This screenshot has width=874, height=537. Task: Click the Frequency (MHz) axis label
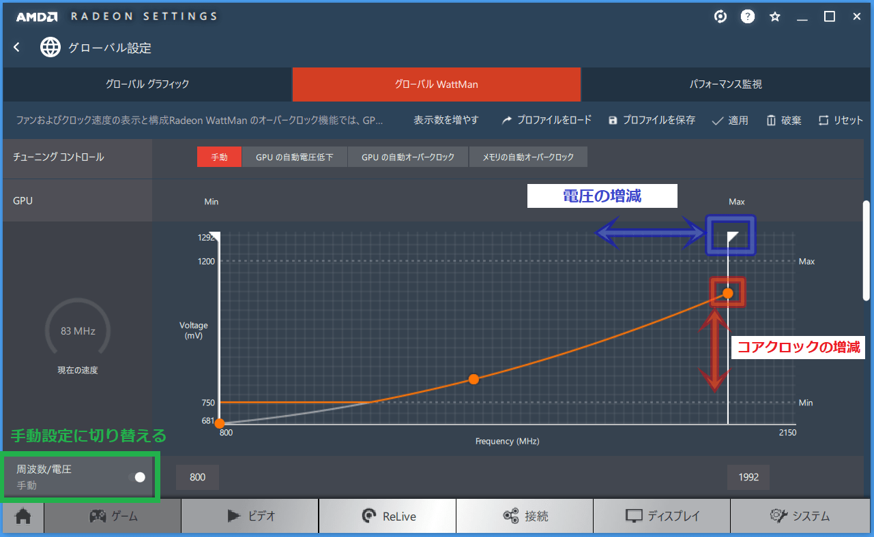(507, 441)
